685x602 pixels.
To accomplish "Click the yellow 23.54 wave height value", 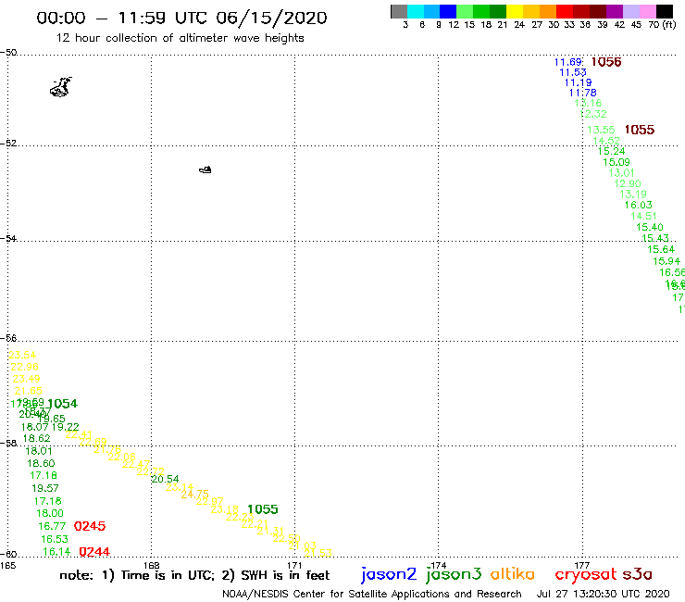I will [x=22, y=355].
